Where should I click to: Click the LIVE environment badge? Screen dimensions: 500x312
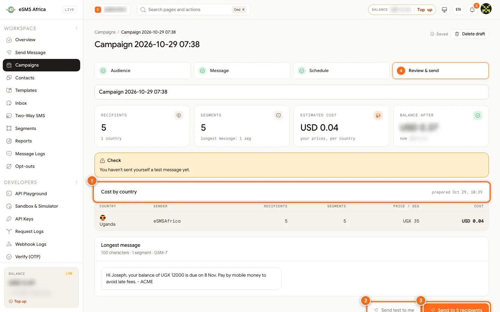(69, 10)
